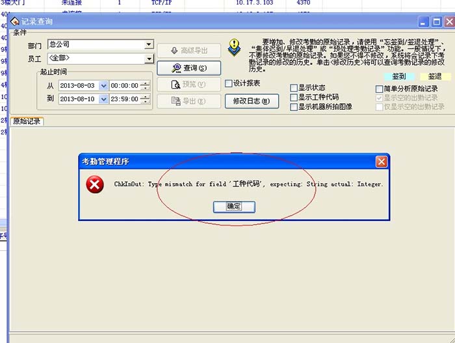Click the 导出(E) export button
The image size is (455, 343).
point(189,101)
